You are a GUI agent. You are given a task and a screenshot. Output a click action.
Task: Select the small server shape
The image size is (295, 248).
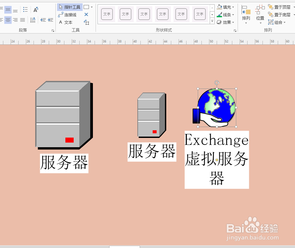tap(152, 115)
